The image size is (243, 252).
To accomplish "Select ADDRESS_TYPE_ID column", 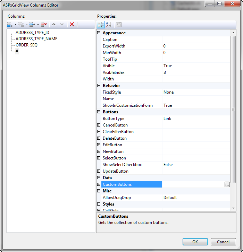I will point(33,33).
